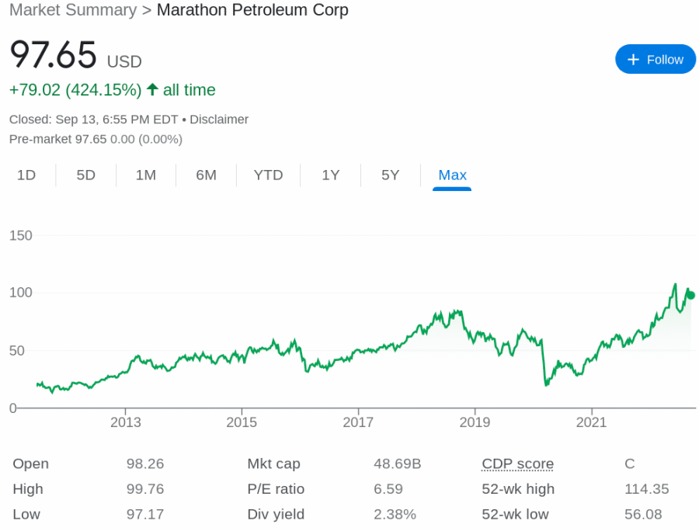The image size is (699, 531).
Task: Click the 2019 axis label on chart
Action: [x=475, y=422]
